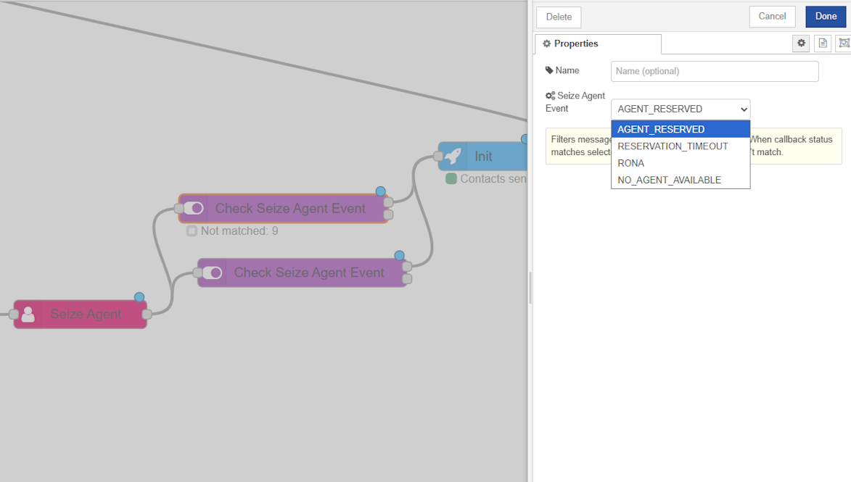Click toggle icon on upper Check Seize Agent Event
Screen dimensions: 851x482
pos(193,209)
